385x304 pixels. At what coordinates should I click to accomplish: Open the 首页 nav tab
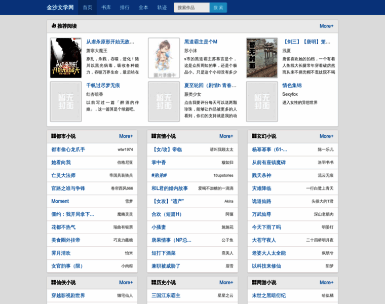88,8
